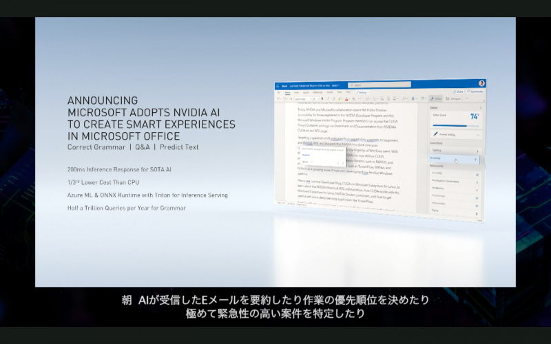Image resolution: width=551 pixels, height=344 pixels.
Task: Click the Comments button
Action: point(475,92)
